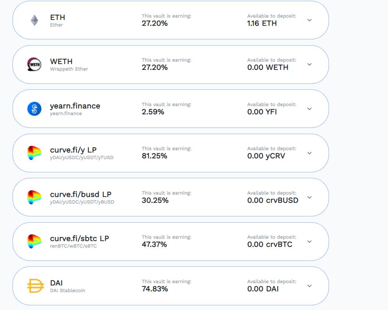The width and height of the screenshot is (388, 310).
Task: Click the Ether diamond icon
Action: (34, 20)
